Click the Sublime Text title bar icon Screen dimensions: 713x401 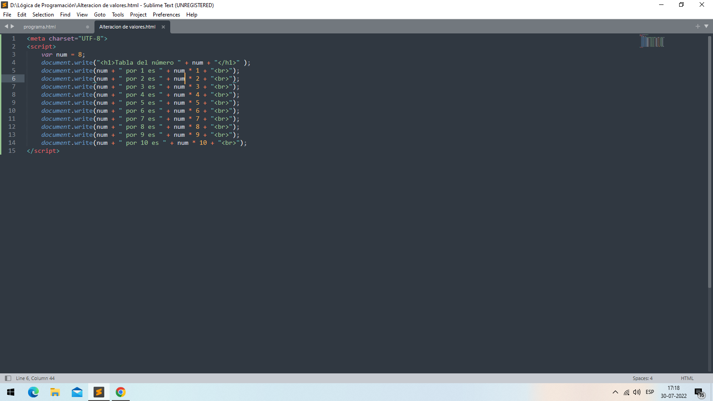(x=4, y=5)
